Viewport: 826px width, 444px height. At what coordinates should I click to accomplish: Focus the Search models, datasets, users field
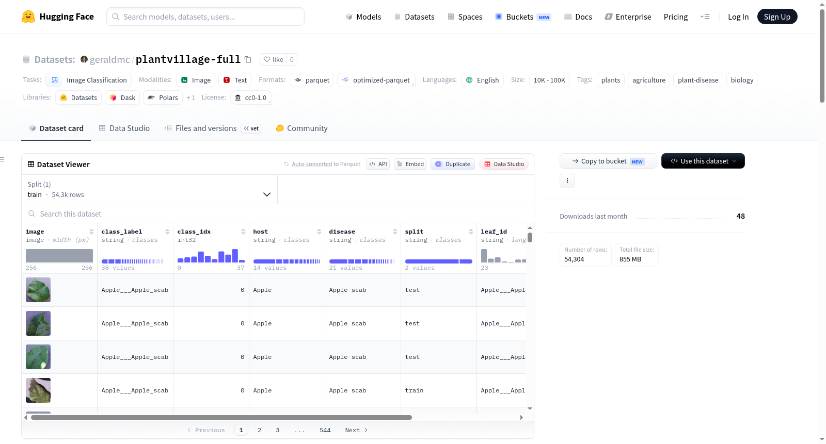(205, 17)
